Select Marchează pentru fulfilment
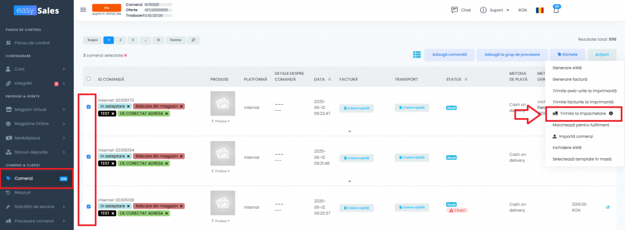The height and width of the screenshot is (230, 625). (x=581, y=125)
